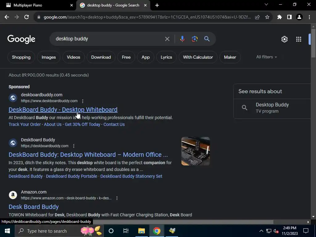Submit search with the magnifier icon
316x237 pixels.
tap(207, 39)
